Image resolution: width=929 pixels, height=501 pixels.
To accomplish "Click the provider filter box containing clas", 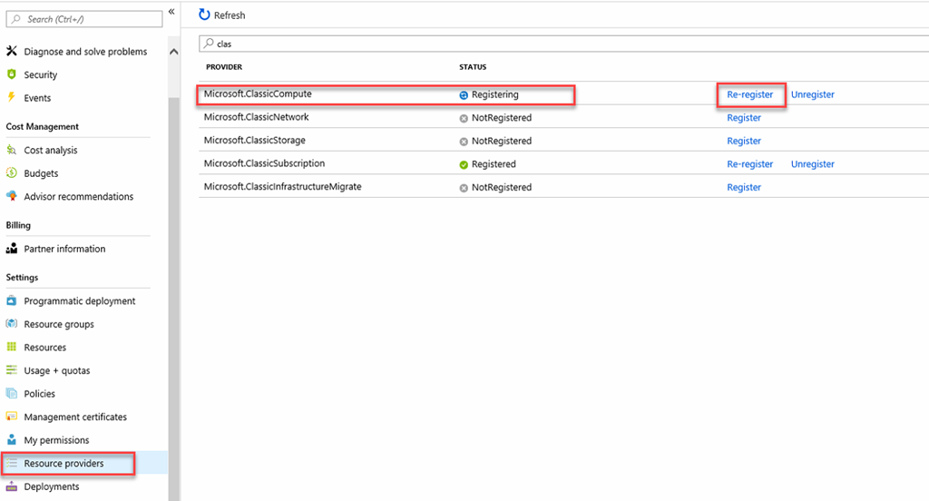I will click(563, 44).
